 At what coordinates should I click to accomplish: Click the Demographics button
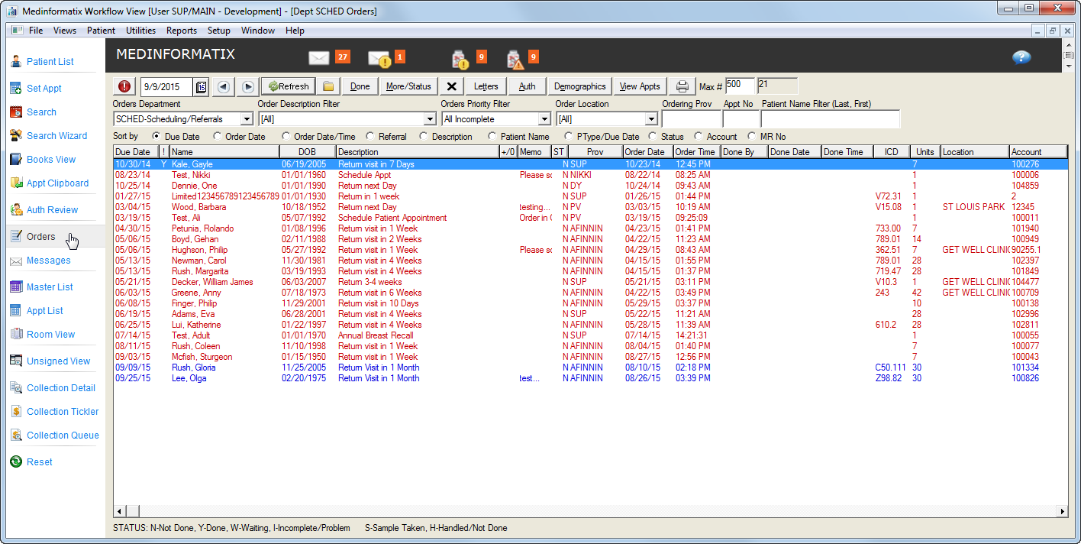pos(580,86)
